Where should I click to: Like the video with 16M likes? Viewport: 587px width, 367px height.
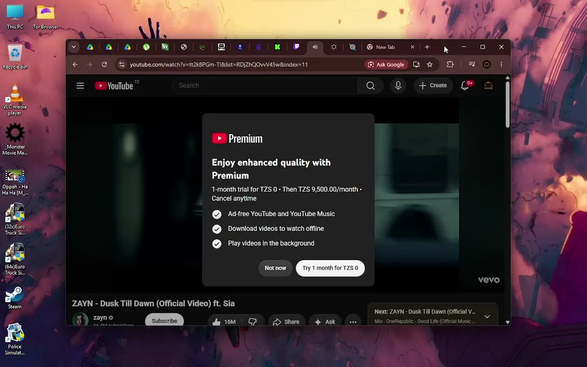pos(225,322)
